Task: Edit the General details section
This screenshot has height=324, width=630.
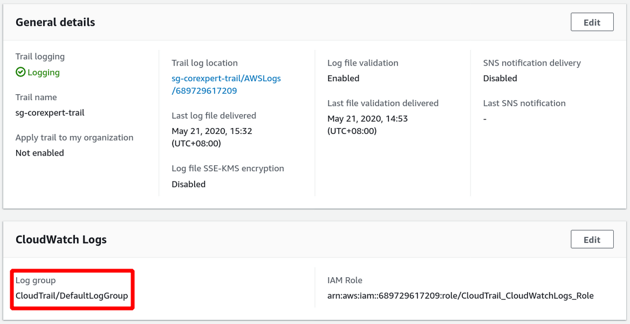Action: (592, 23)
